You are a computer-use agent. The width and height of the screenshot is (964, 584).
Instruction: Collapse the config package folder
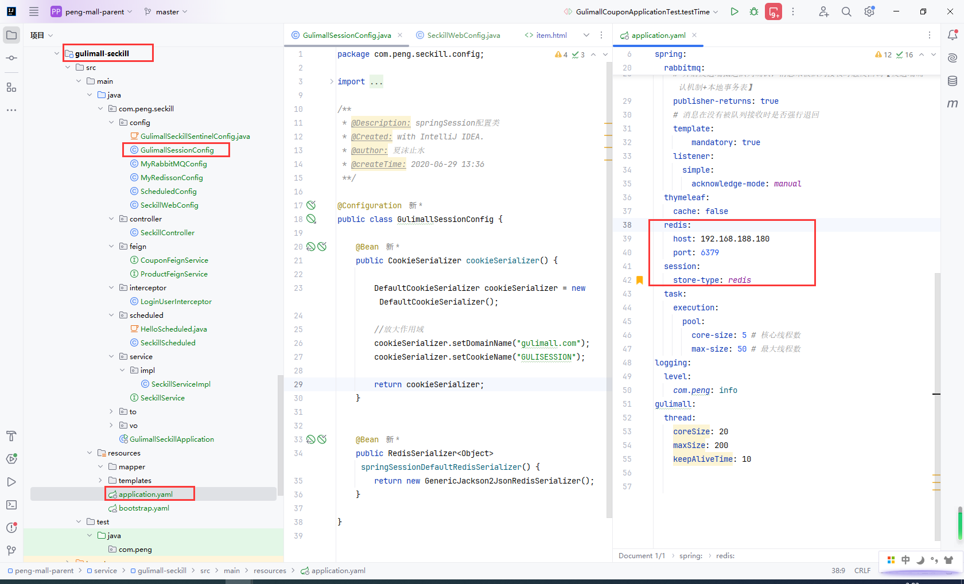(x=111, y=122)
